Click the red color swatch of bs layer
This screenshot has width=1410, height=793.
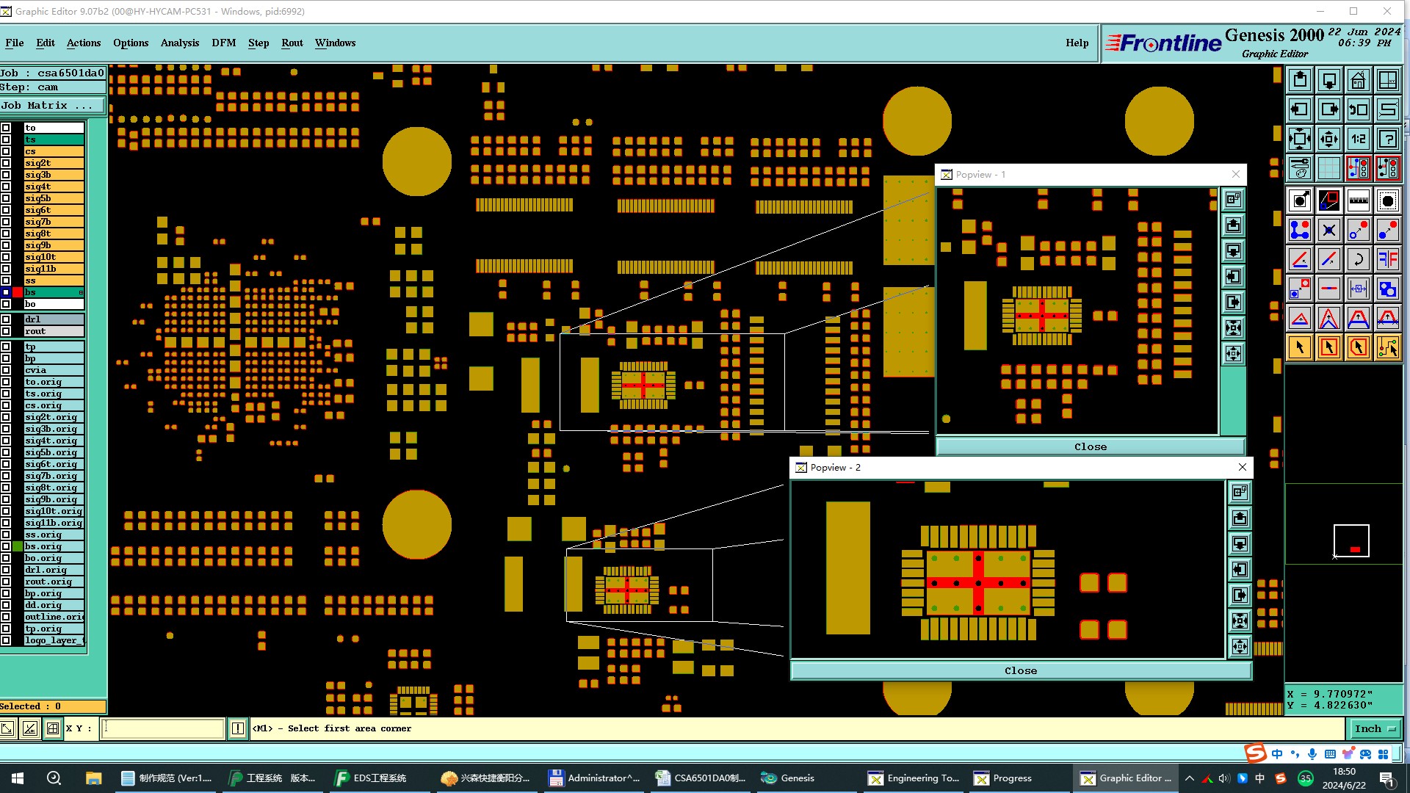pyautogui.click(x=18, y=292)
